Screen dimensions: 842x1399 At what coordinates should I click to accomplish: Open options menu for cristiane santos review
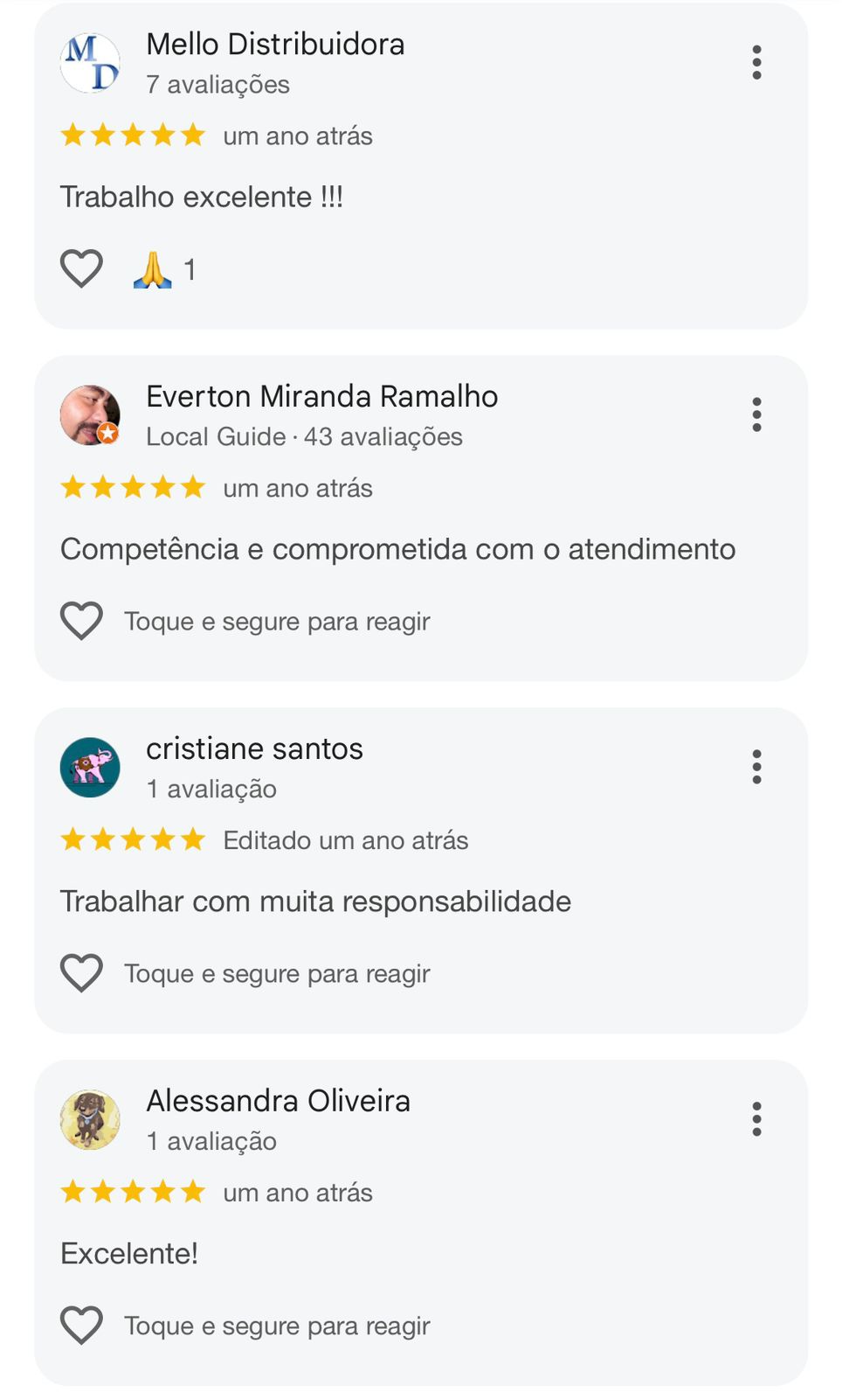[756, 767]
